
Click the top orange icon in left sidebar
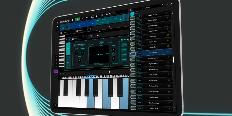pos(56,56)
